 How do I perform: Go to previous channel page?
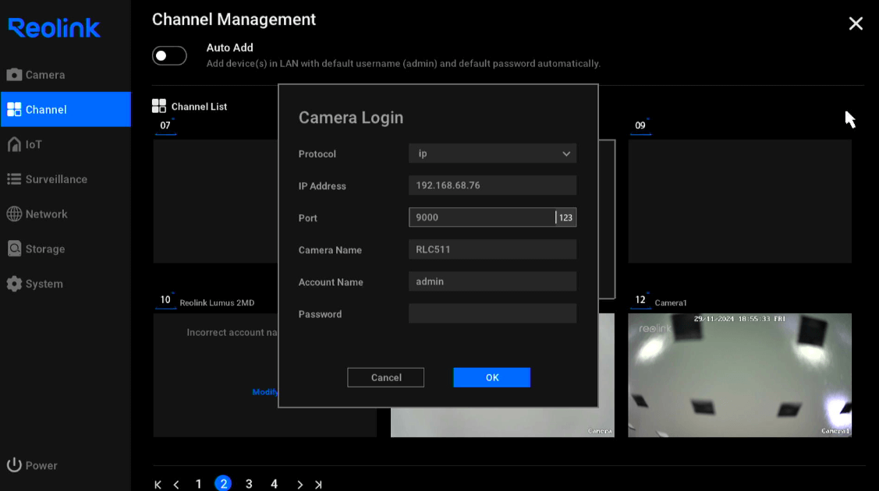176,484
